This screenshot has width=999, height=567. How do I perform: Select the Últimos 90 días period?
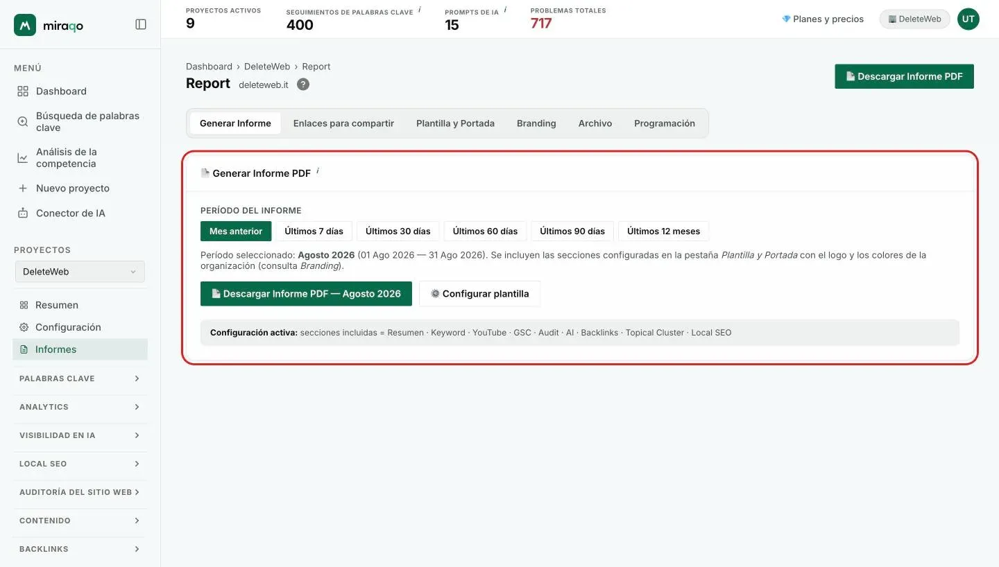pos(572,231)
